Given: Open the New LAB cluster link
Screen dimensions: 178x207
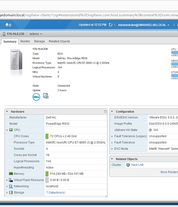Looking at the screenshot, I should (x=138, y=165).
